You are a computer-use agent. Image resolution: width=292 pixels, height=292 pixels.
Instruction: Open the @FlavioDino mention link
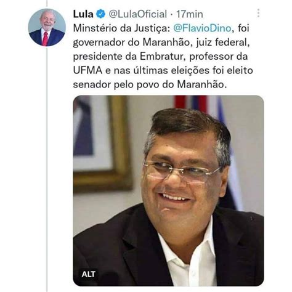coord(203,28)
